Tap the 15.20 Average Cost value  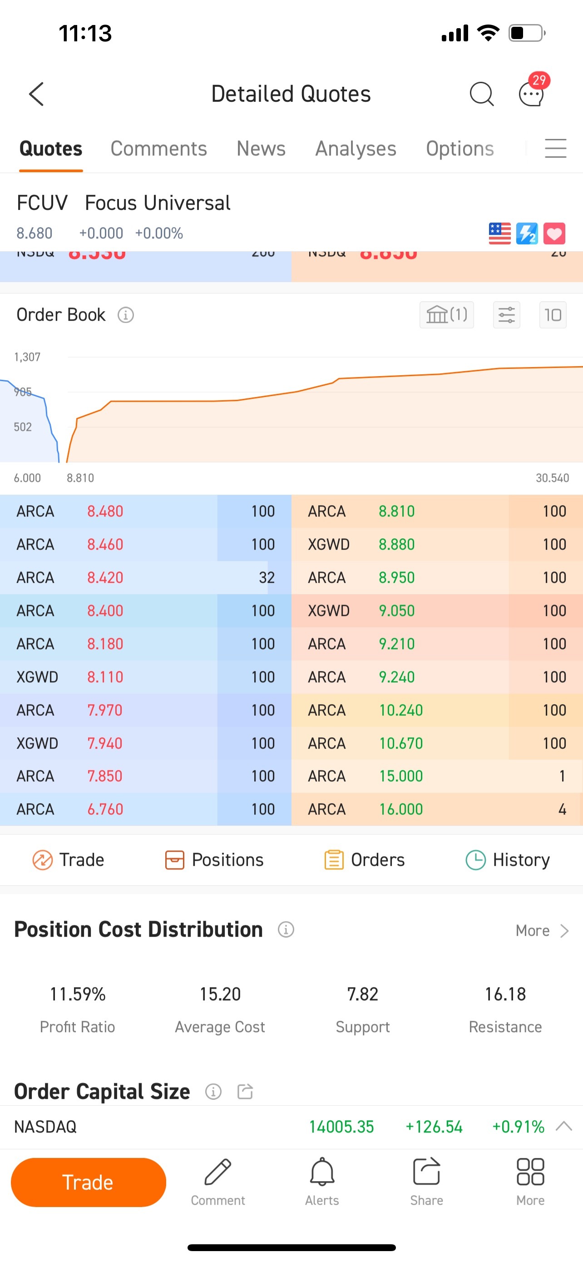220,994
